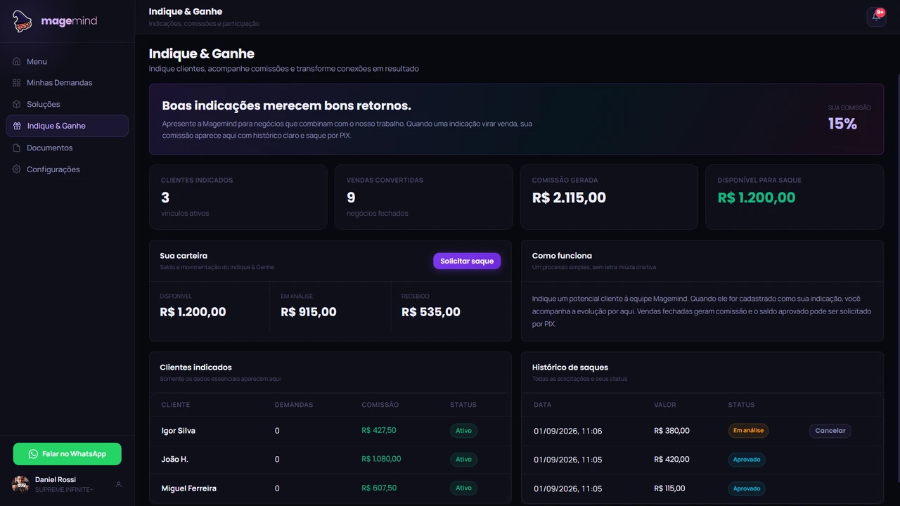Image resolution: width=900 pixels, height=506 pixels.
Task: Click the home icon beside Menu
Action: pyautogui.click(x=17, y=61)
